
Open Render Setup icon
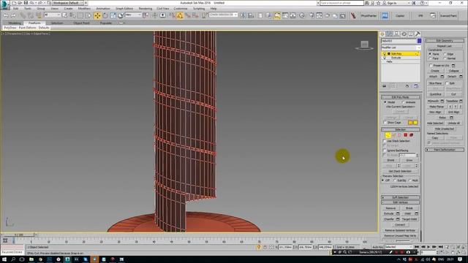312,15
